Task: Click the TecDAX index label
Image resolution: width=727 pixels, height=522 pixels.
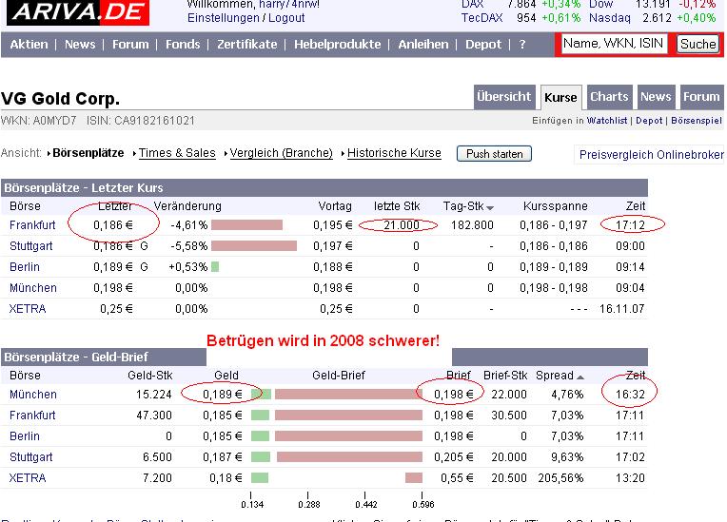Action: click(481, 18)
